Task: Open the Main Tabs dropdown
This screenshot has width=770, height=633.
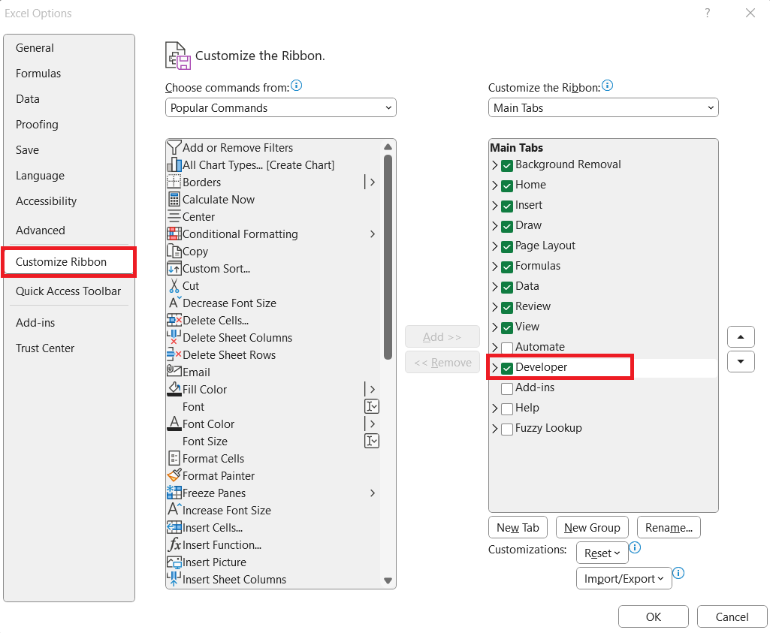Action: click(x=603, y=107)
